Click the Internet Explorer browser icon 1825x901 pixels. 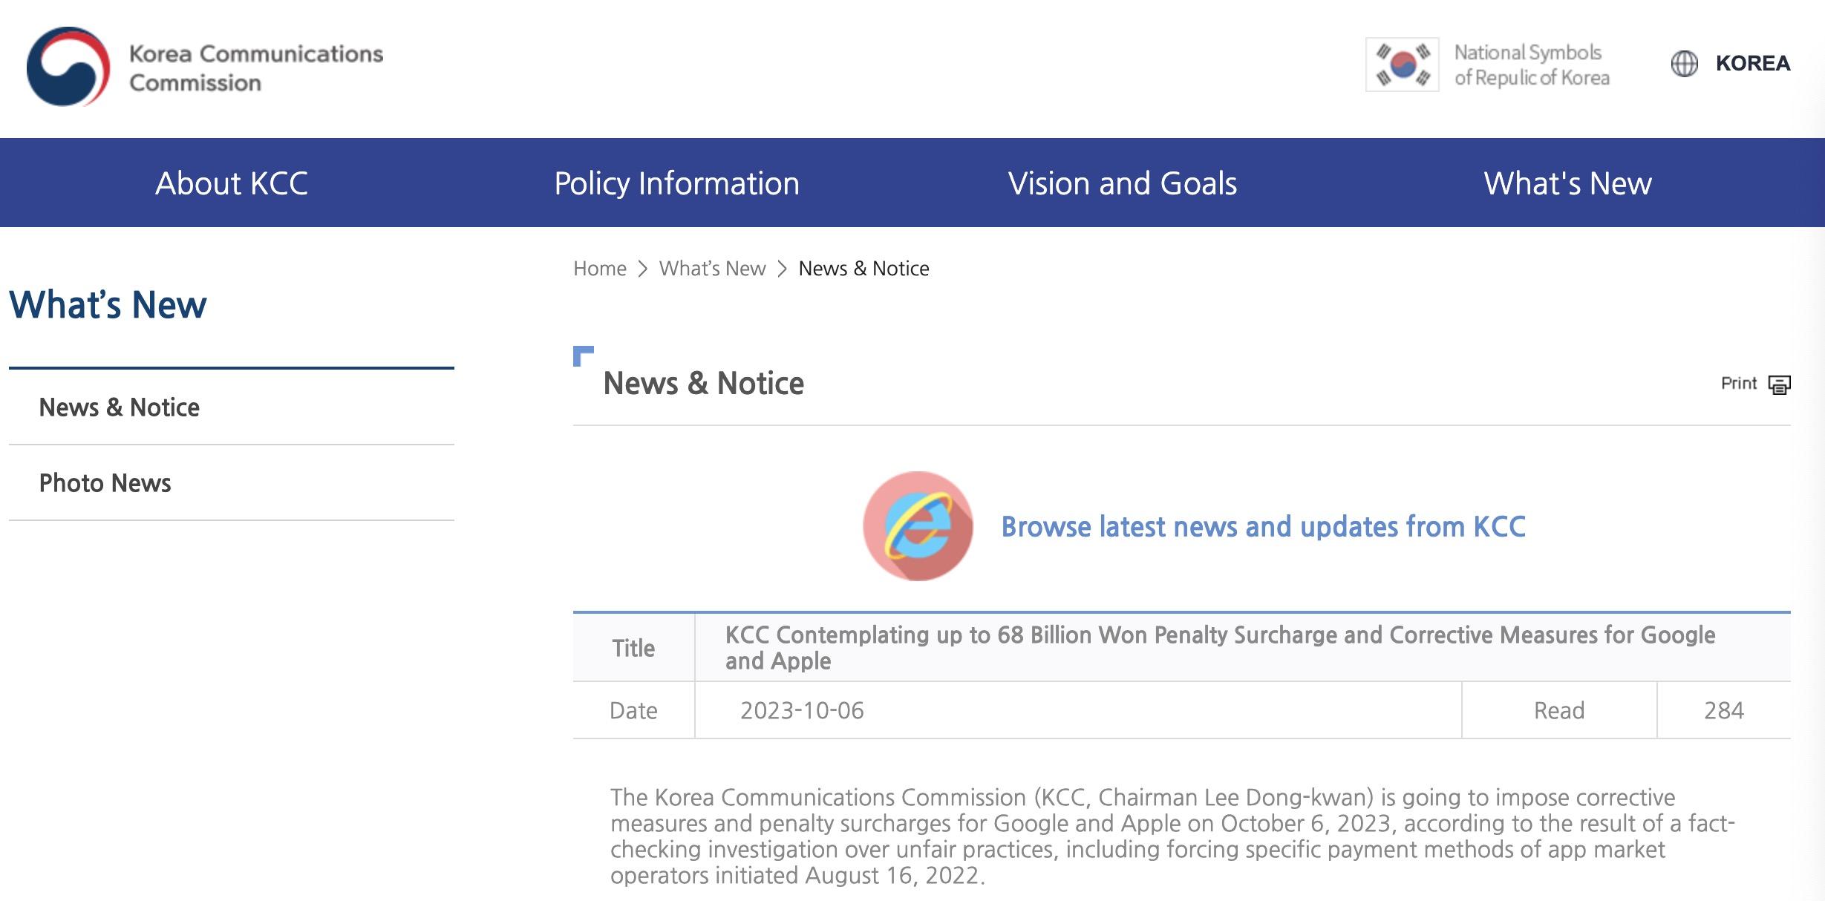(x=918, y=526)
